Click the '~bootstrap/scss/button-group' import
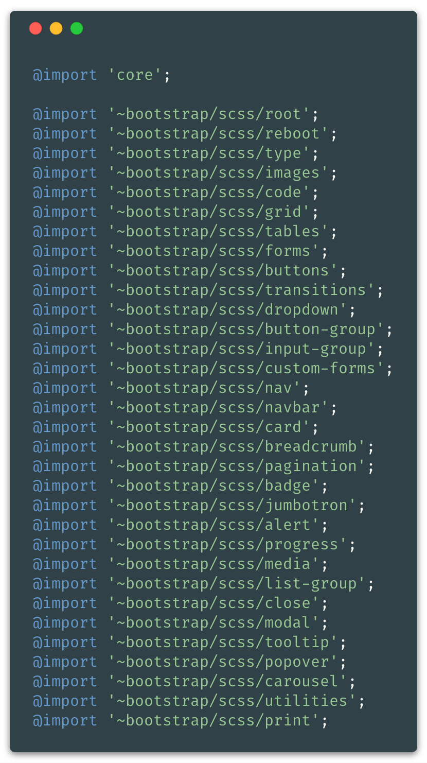 click(213, 330)
